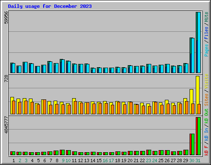Click the orange sites bar for day 6

point(45,107)
